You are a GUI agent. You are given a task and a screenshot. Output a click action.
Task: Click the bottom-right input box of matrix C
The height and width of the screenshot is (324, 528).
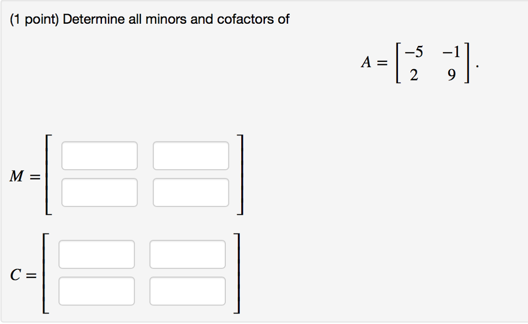click(x=187, y=290)
